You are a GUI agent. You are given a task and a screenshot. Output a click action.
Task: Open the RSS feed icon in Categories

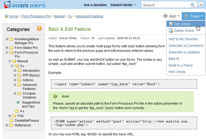pyautogui.click(x=39, y=28)
